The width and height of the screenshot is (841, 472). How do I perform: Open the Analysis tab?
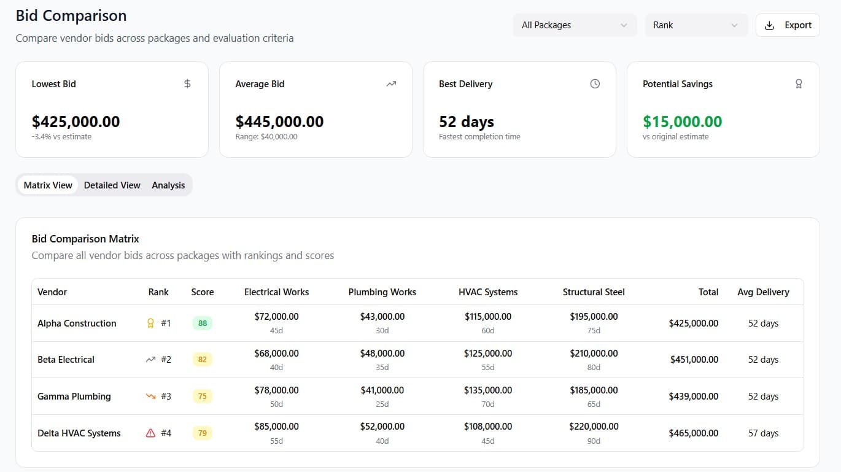point(168,185)
